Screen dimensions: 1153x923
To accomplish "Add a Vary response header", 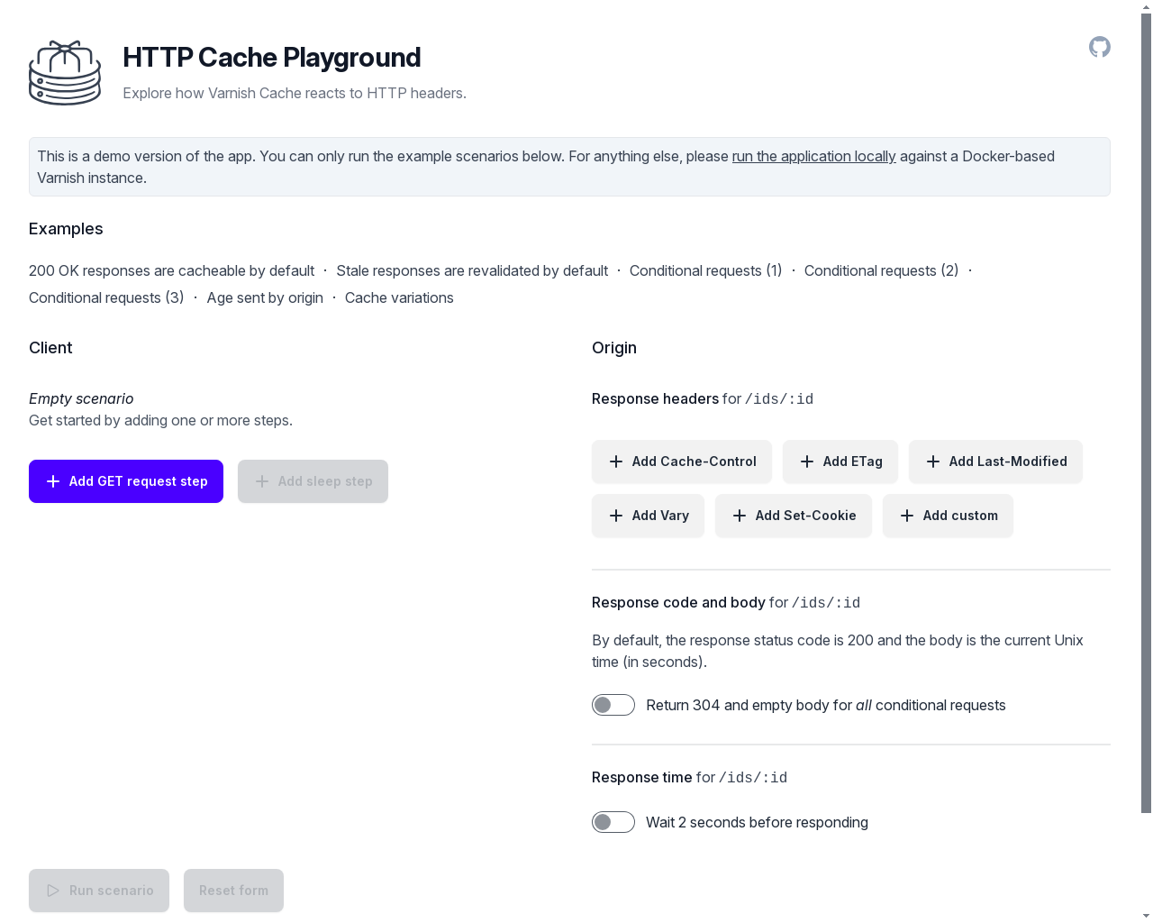I will tap(648, 516).
